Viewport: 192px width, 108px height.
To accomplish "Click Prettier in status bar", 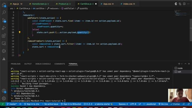I will click(175, 104).
